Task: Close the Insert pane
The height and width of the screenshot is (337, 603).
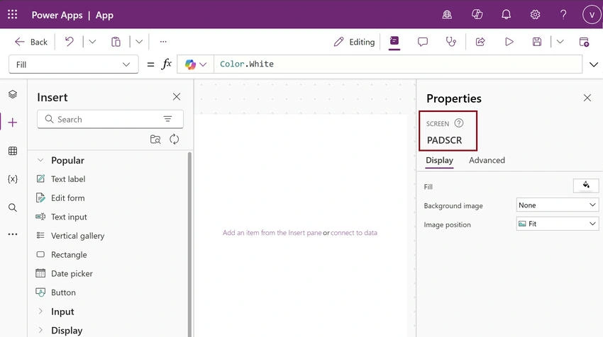Action: pos(177,97)
